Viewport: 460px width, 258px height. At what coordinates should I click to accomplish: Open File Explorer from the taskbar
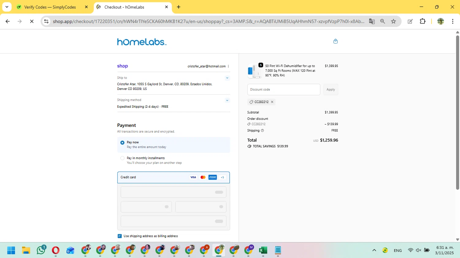pyautogui.click(x=26, y=250)
